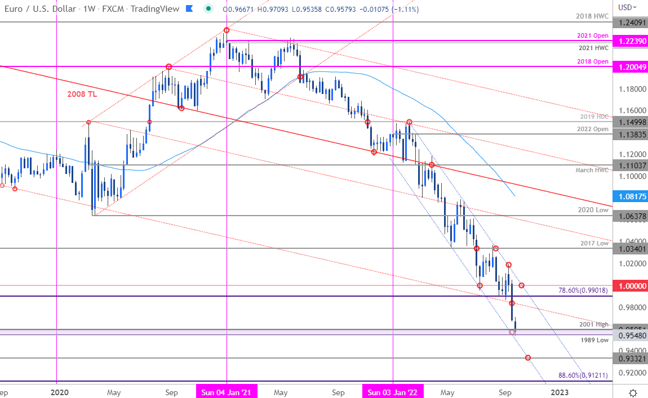Click the green market status dot
The width and height of the screenshot is (648, 398).
(208, 8)
